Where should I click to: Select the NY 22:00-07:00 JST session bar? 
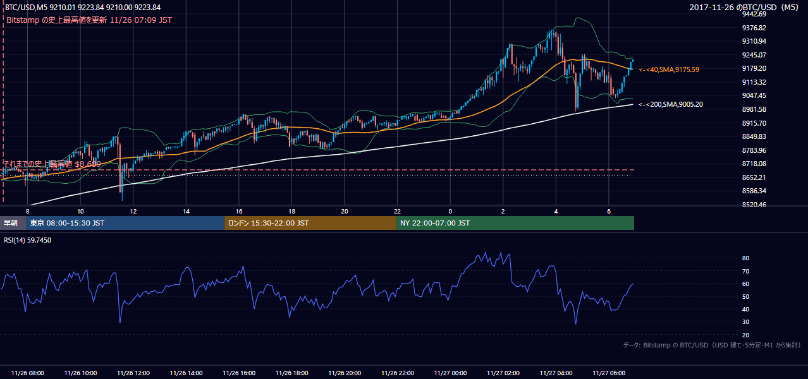pos(515,223)
